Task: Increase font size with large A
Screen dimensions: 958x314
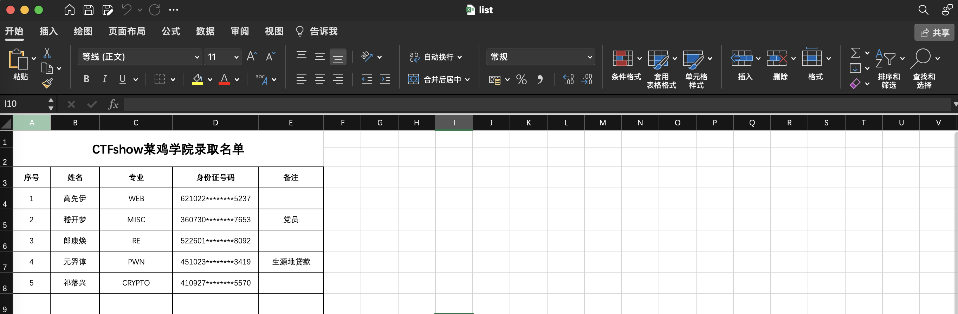Action: coord(252,57)
